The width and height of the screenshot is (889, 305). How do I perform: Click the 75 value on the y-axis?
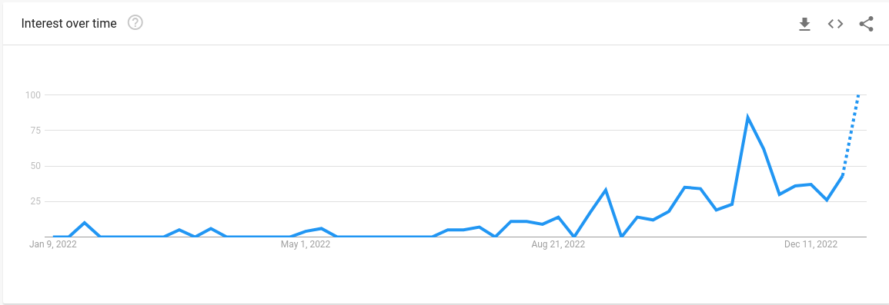point(35,130)
